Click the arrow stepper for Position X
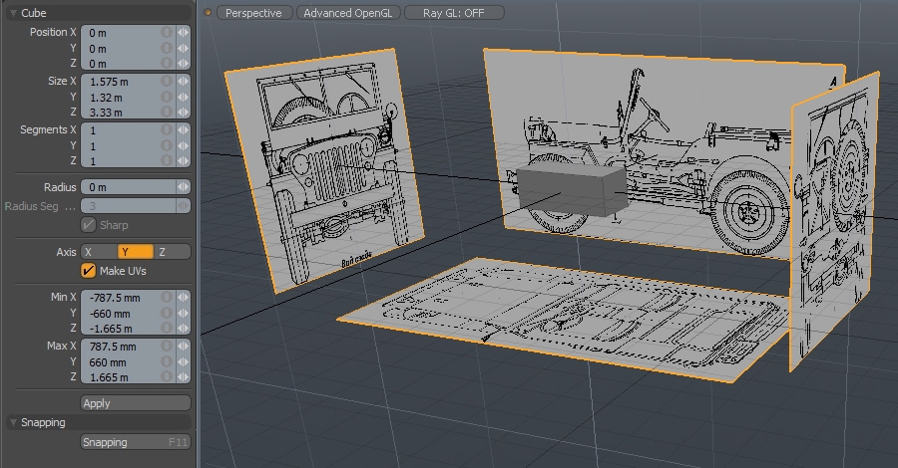Viewport: 898px width, 468px height. point(184,33)
